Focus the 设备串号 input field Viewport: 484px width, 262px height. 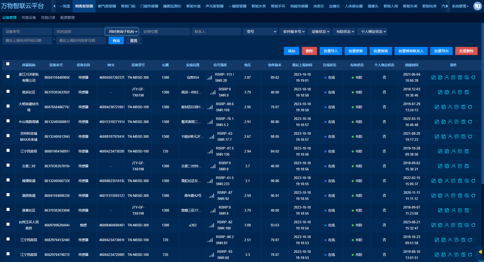(x=27, y=32)
